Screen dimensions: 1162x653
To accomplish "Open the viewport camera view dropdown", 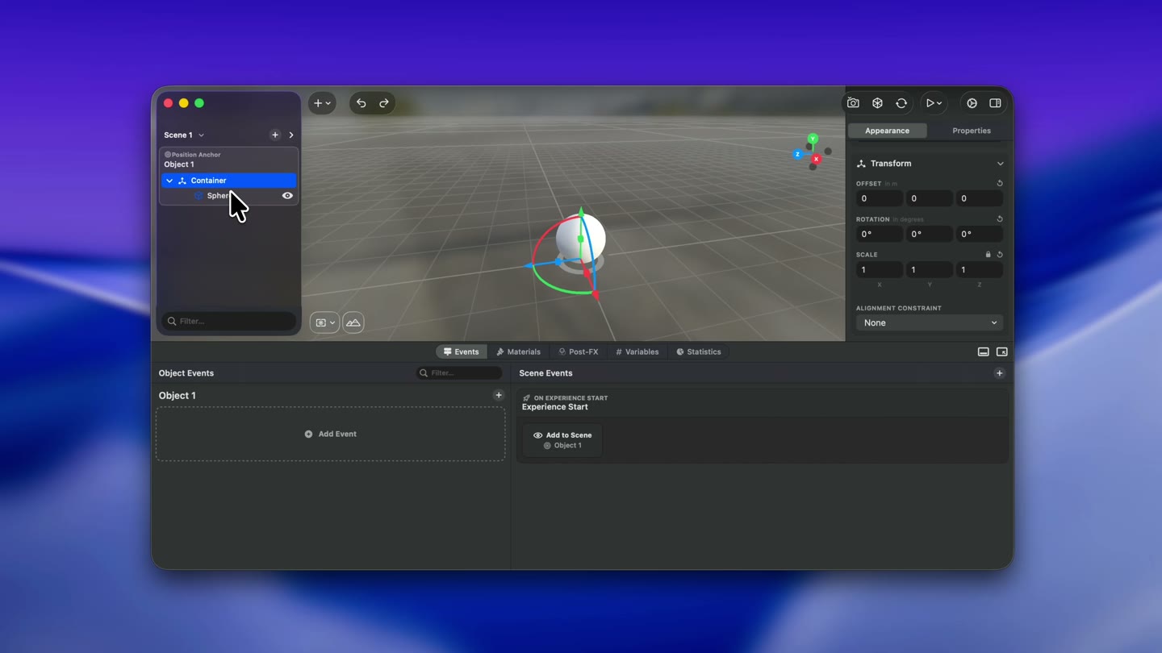I will (x=324, y=322).
